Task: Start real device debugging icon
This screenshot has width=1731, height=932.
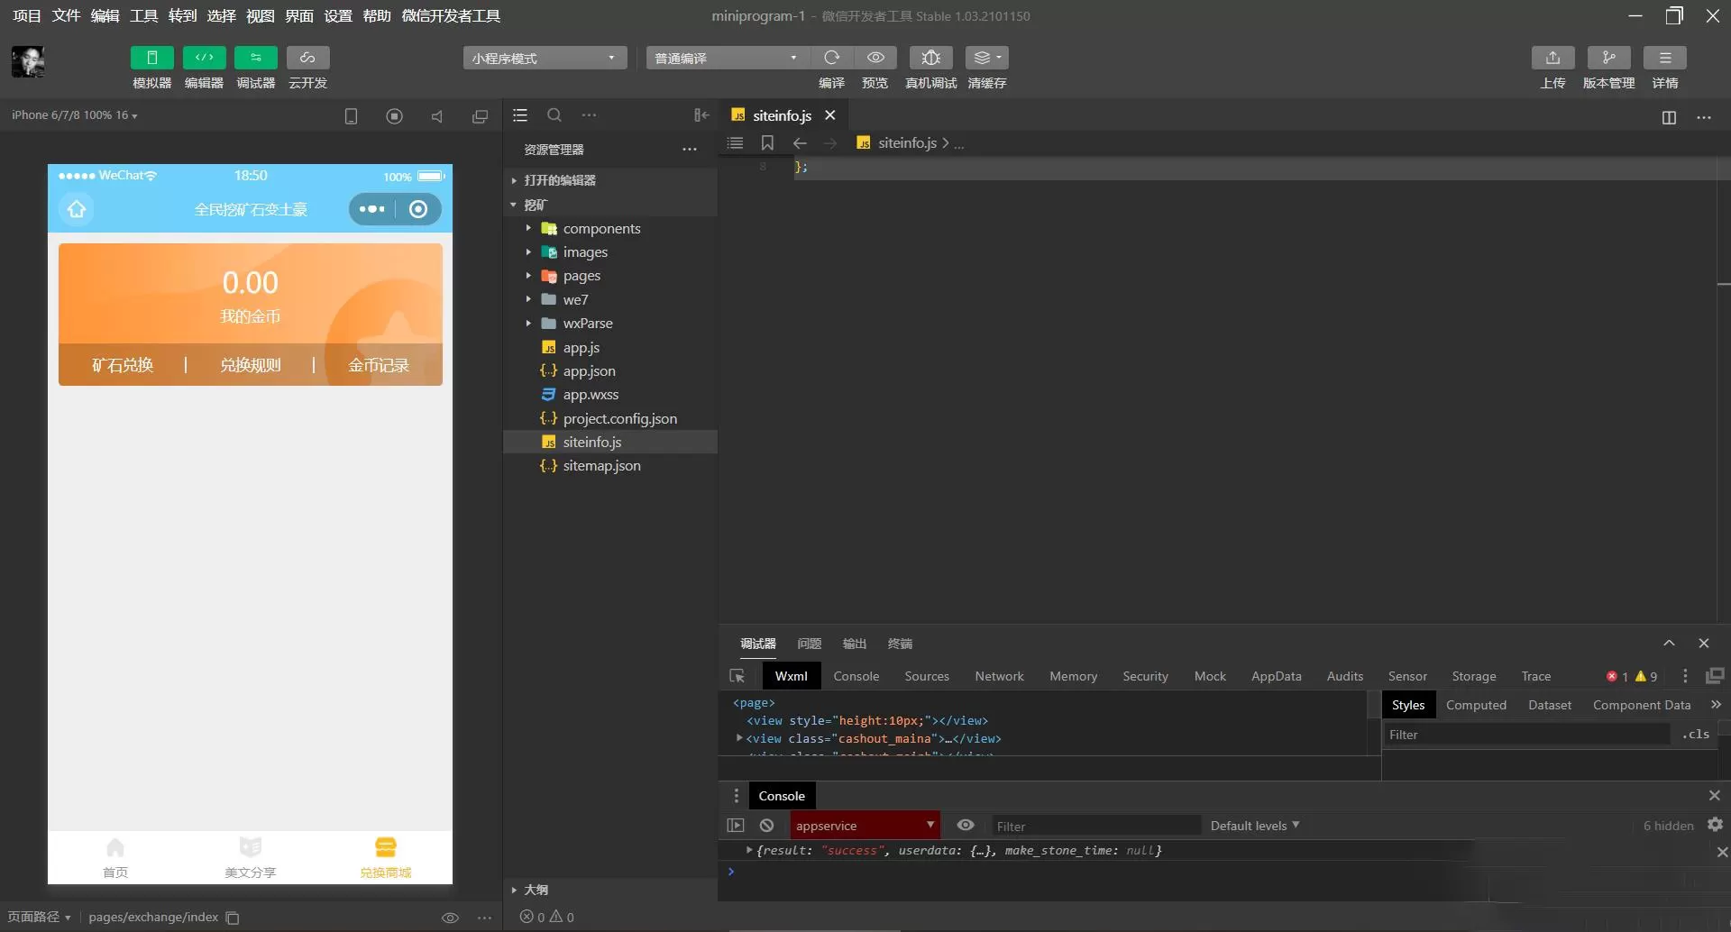Action: pyautogui.click(x=931, y=58)
